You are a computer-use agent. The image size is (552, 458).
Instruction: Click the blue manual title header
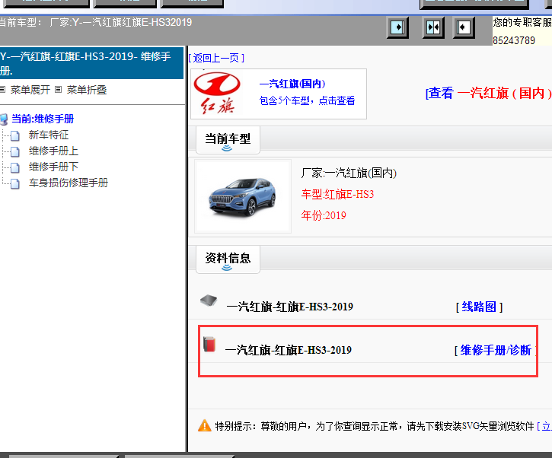coord(91,63)
